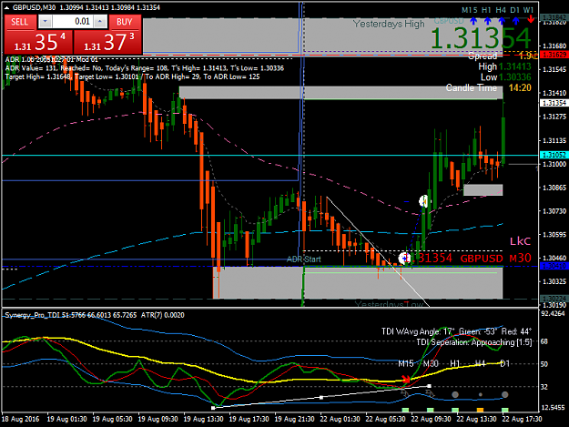
Task: Click the 19 Aug 13:30 time axis label
Action: point(203,419)
